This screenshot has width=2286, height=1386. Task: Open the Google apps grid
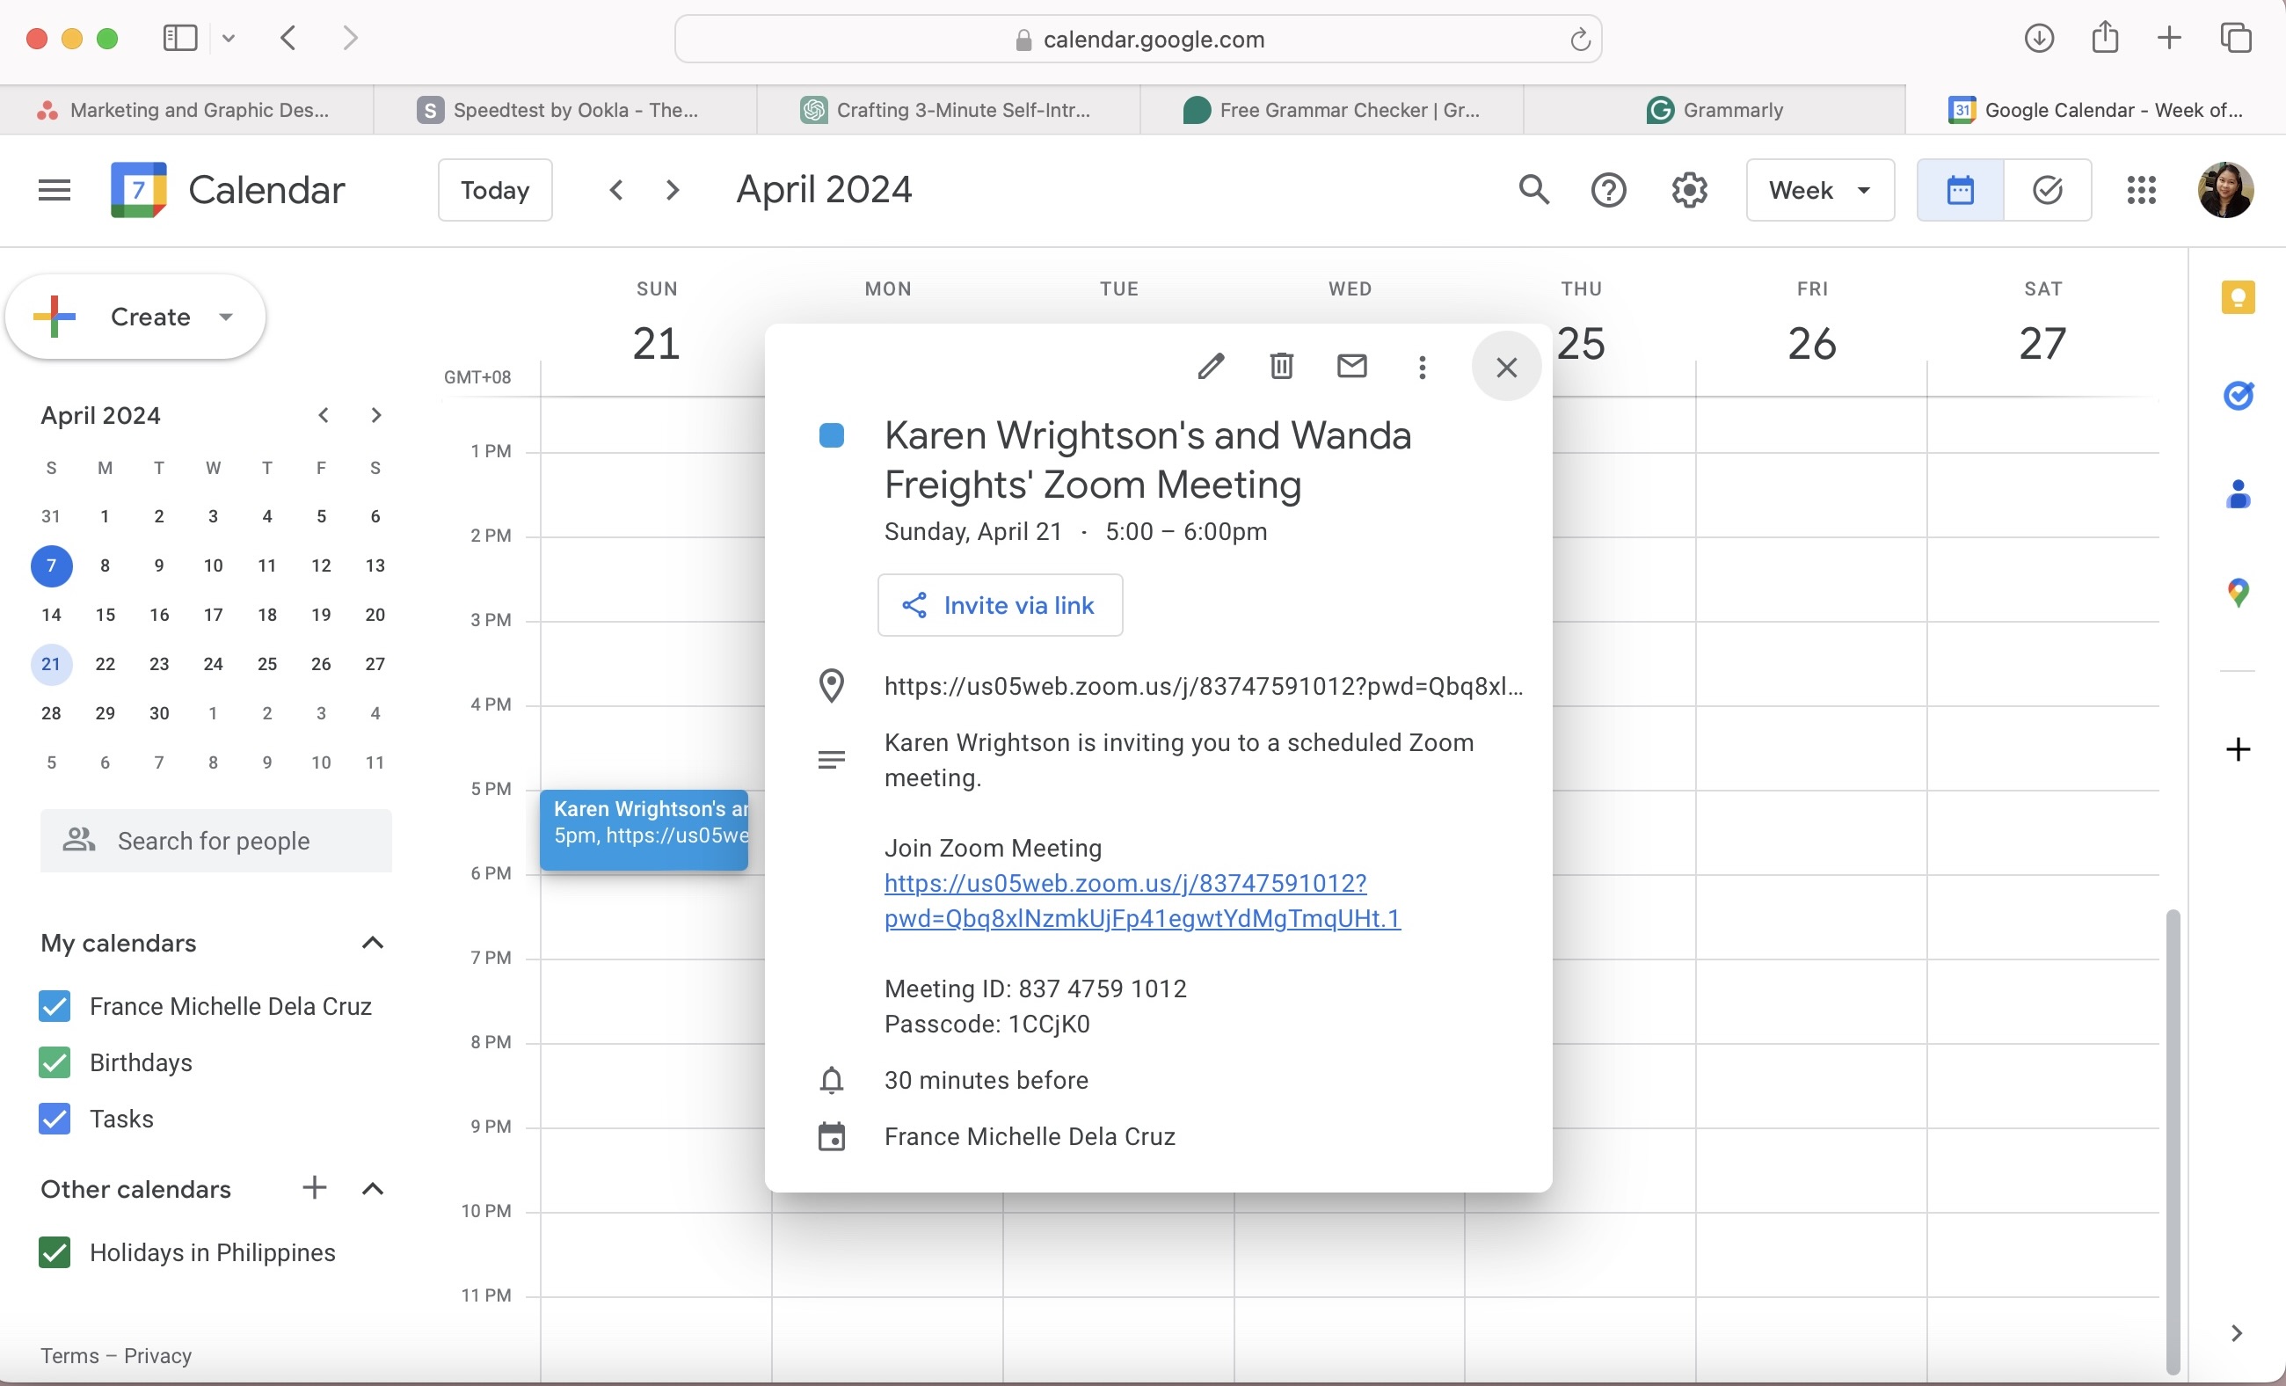click(x=2141, y=190)
